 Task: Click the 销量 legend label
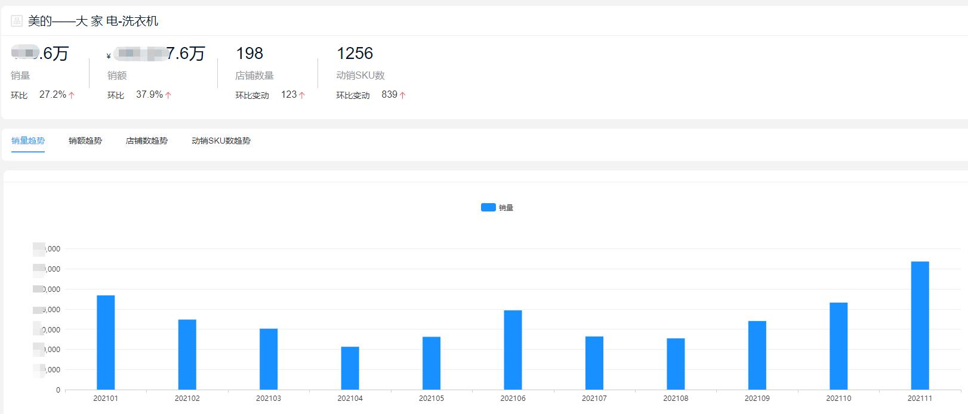(506, 207)
